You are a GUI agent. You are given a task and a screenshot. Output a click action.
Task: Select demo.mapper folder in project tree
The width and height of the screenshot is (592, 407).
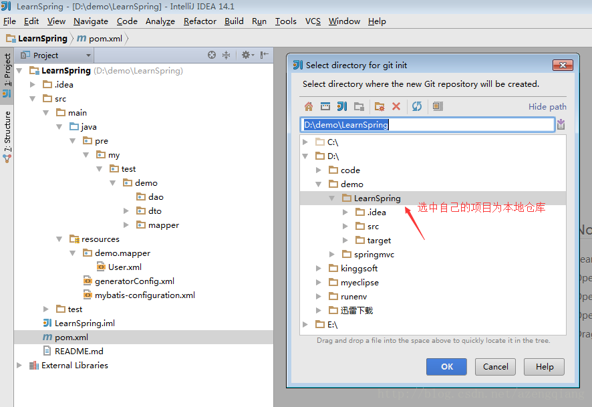tap(122, 253)
